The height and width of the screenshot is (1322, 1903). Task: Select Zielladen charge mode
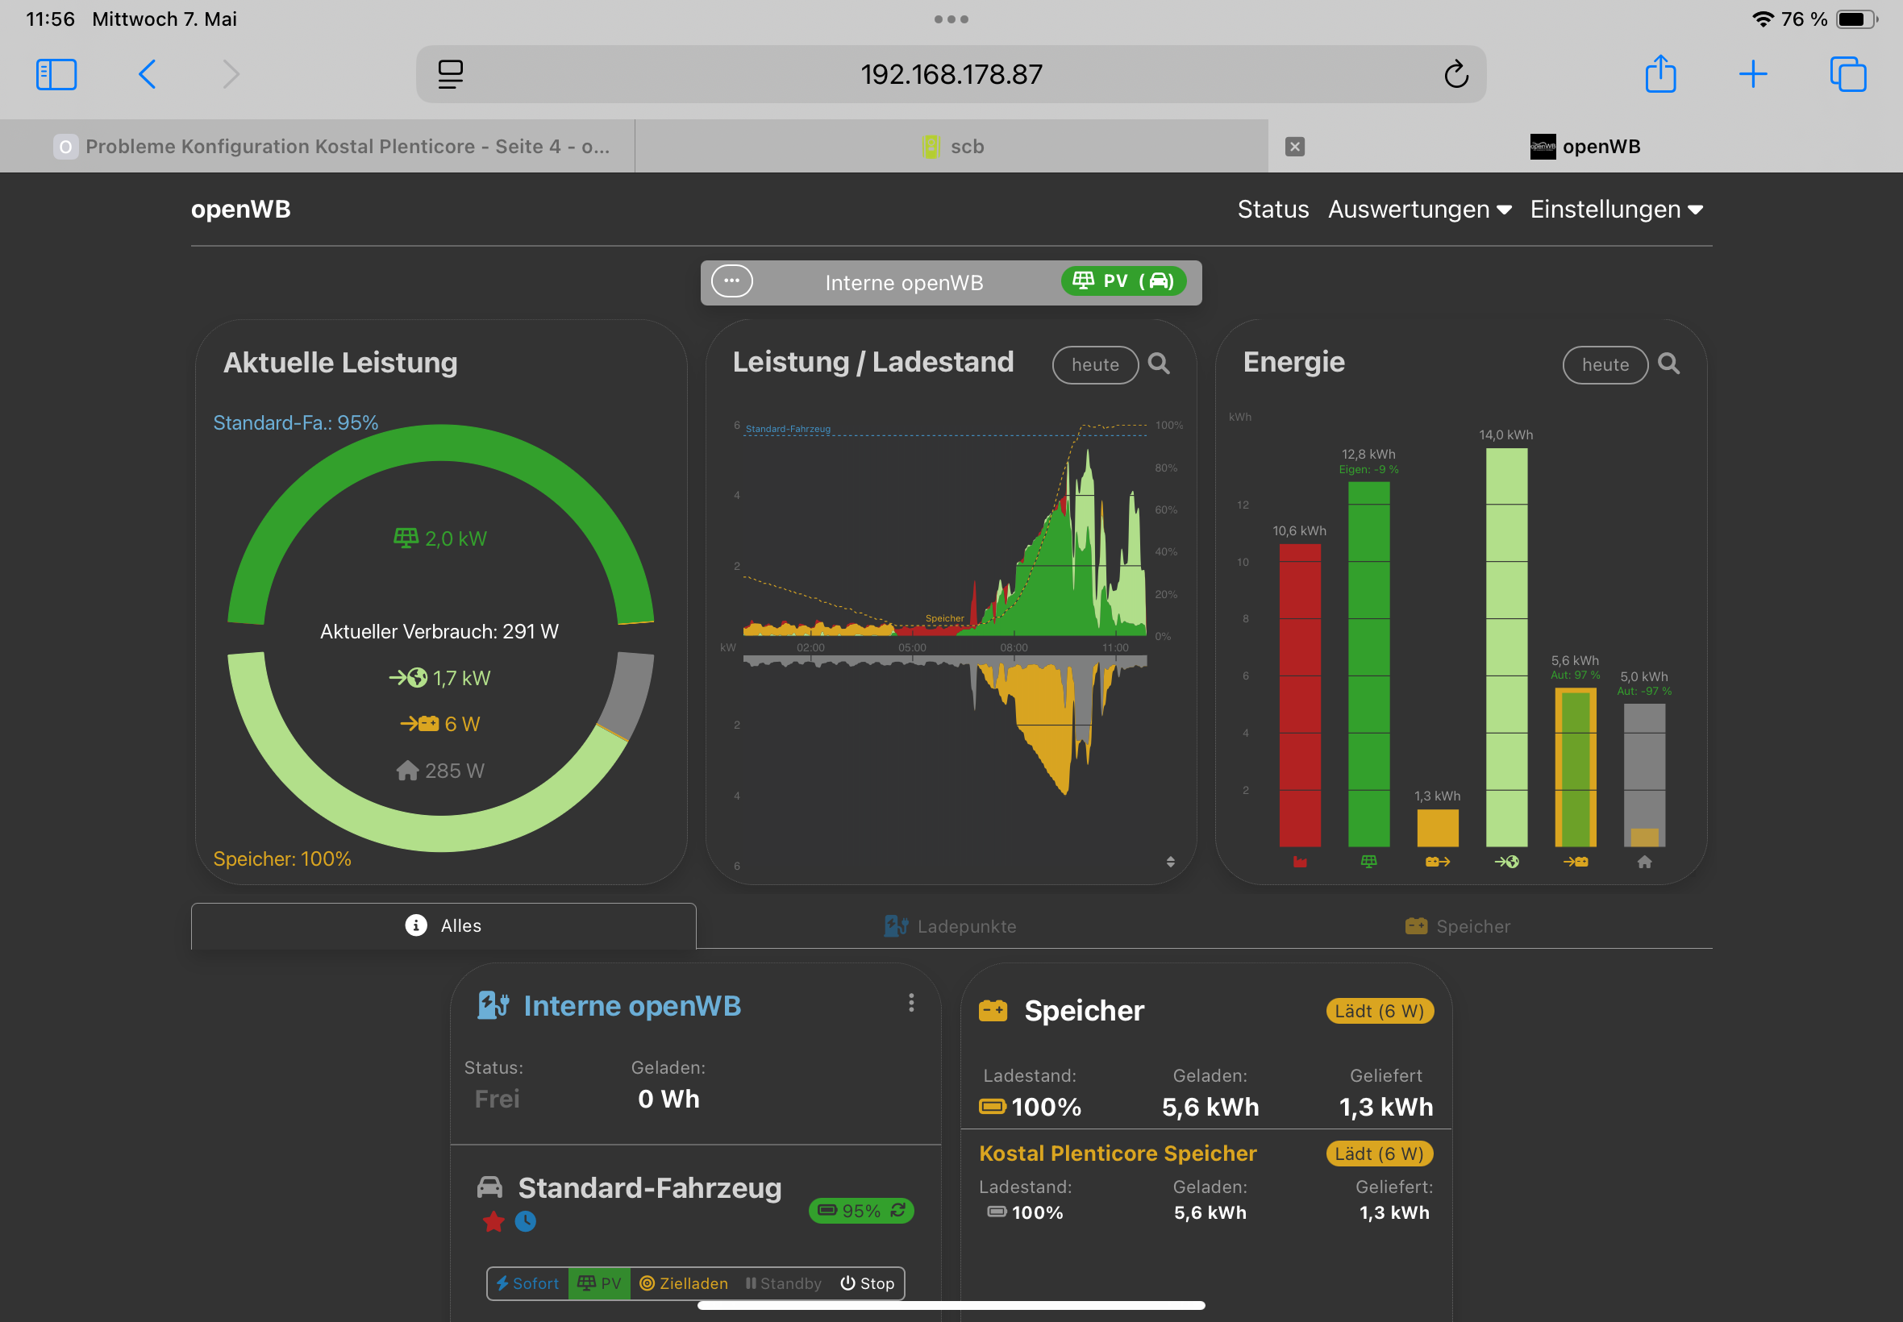tap(684, 1284)
